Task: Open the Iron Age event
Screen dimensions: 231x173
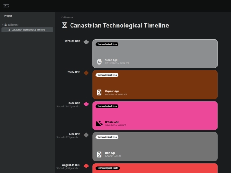Action: pos(155,147)
